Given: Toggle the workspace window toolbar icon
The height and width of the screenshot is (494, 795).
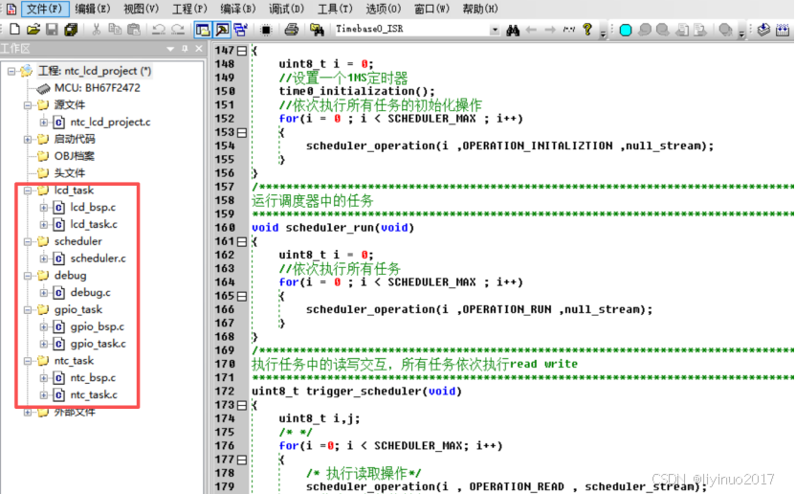Looking at the screenshot, I should coord(203,30).
